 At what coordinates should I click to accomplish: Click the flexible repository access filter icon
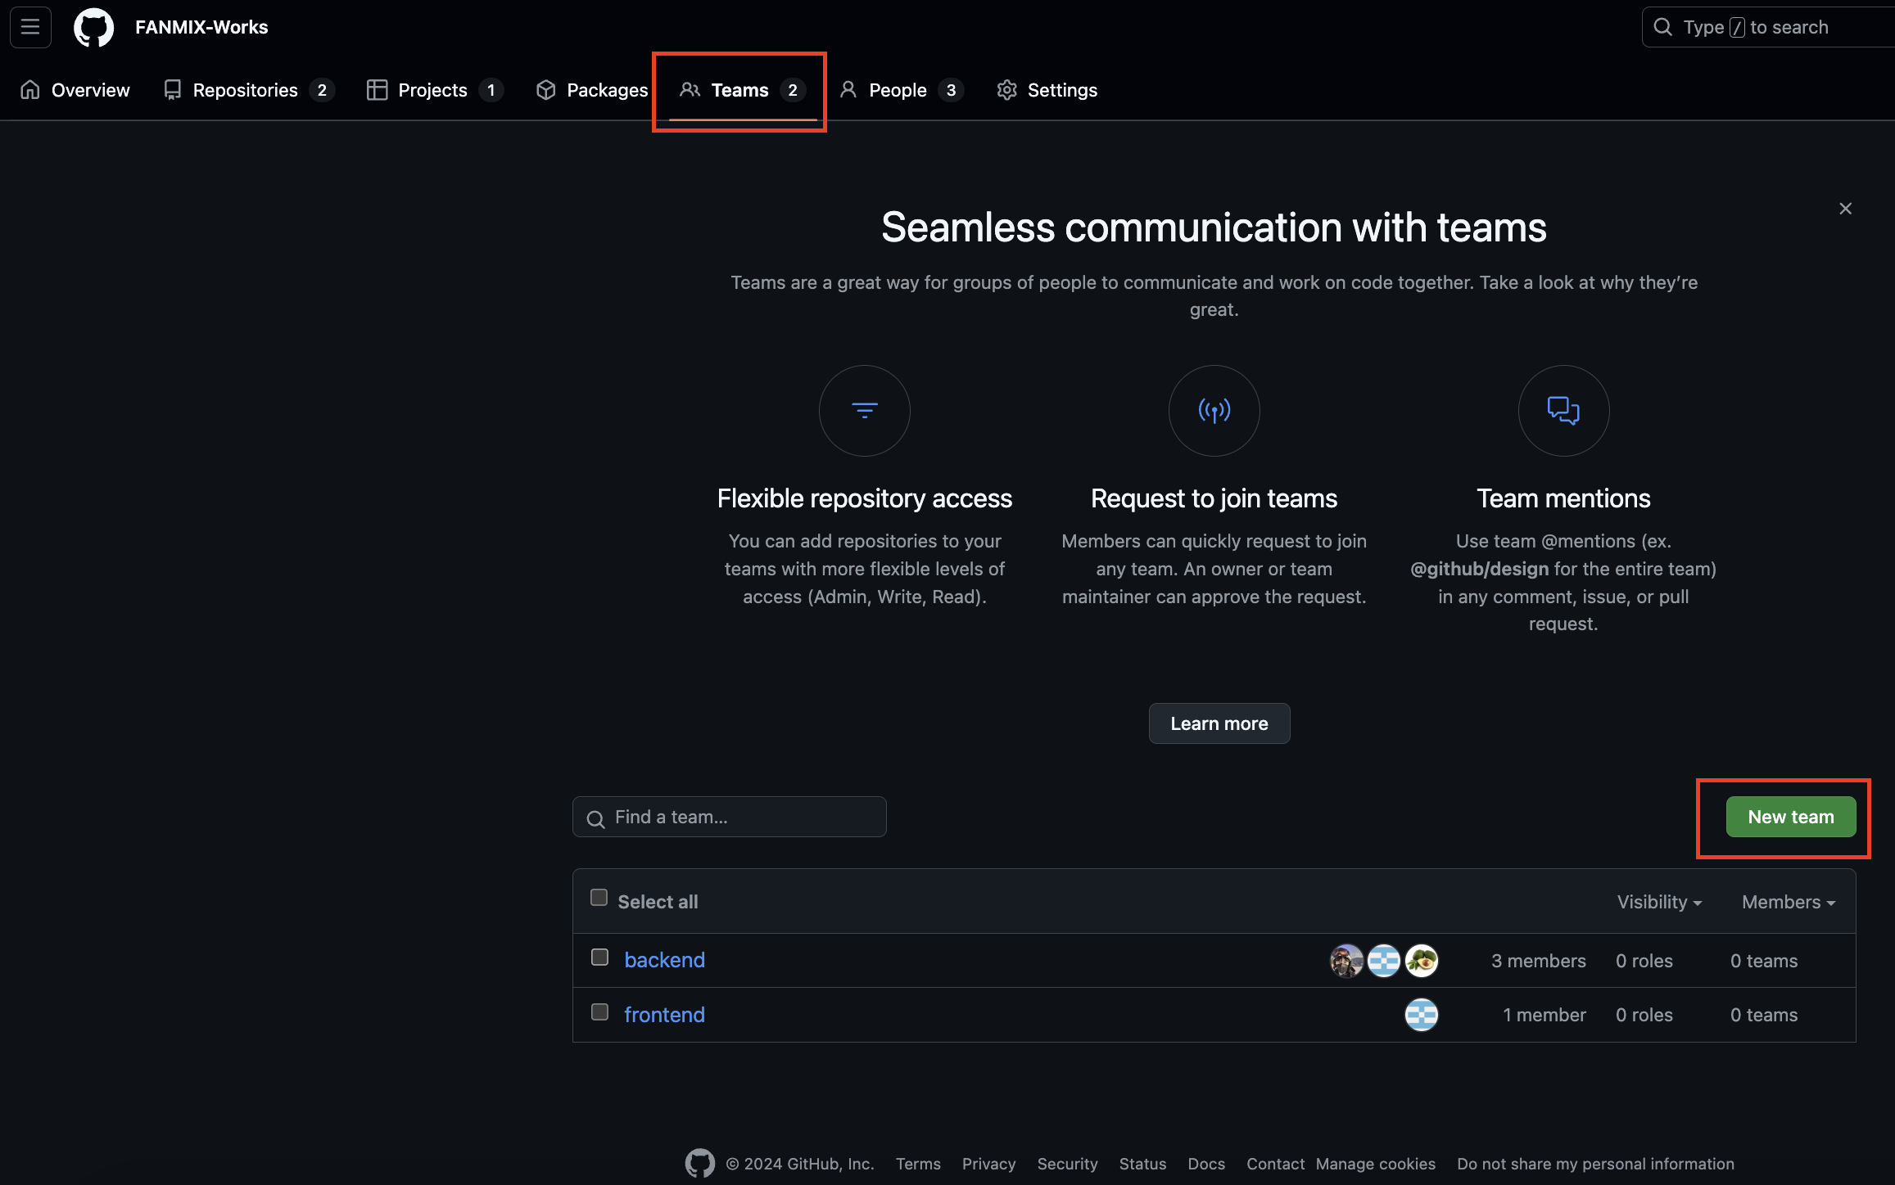(864, 410)
